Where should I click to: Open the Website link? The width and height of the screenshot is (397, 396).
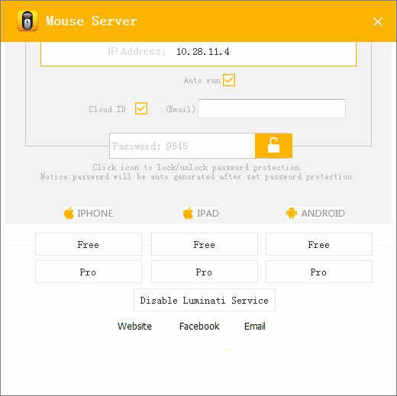pos(134,326)
